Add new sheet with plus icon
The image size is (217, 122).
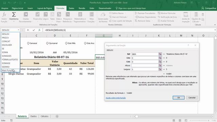coord(57,116)
